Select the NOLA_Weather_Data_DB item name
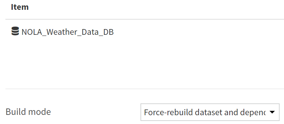Viewport: 284px width, 124px height. click(68, 32)
